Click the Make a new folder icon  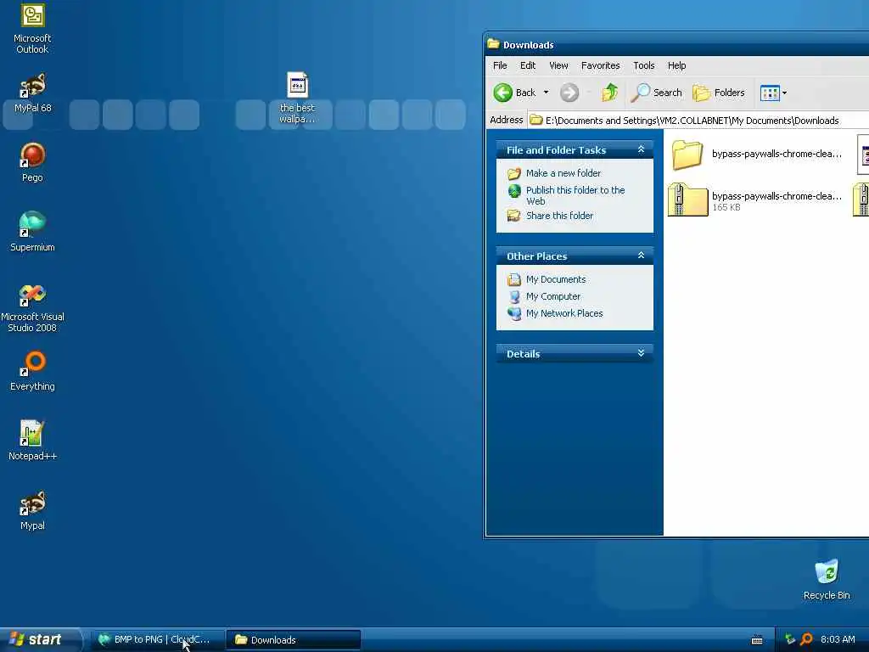point(514,173)
